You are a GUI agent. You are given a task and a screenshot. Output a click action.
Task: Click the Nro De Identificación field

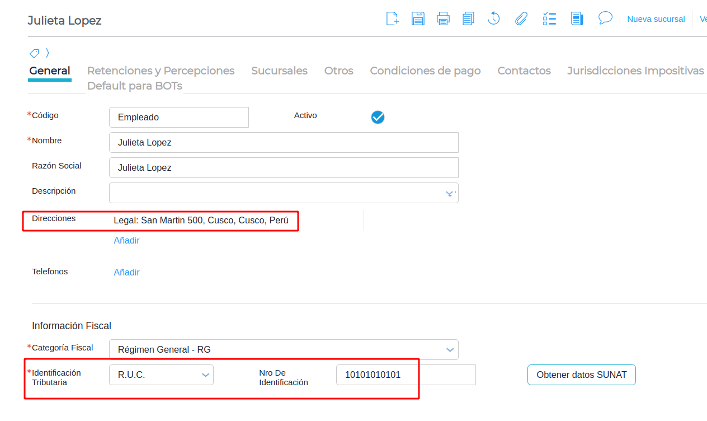point(406,375)
